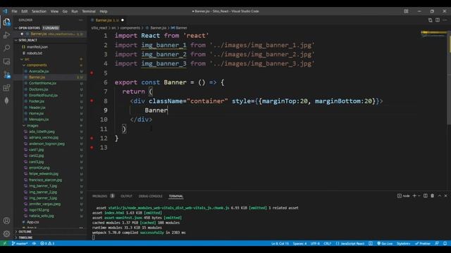The height and width of the screenshot is (253, 451).
Task: Open the Extensions view icon
Action: [x=6, y=87]
